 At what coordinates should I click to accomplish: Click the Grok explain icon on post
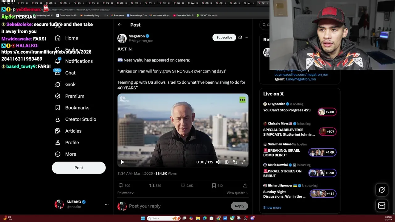pos(240,37)
